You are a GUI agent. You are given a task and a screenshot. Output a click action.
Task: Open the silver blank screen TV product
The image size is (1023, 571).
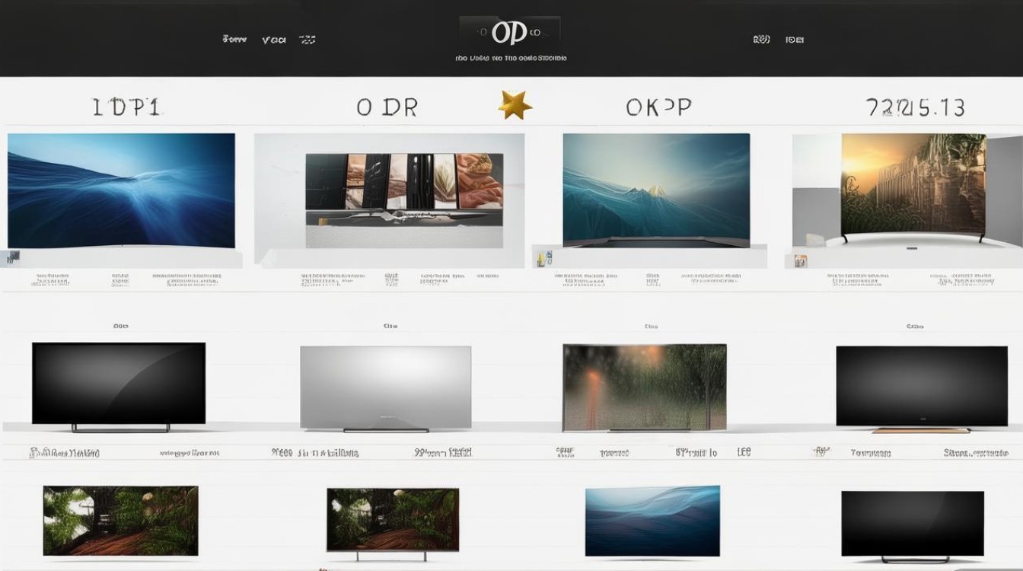pyautogui.click(x=385, y=388)
